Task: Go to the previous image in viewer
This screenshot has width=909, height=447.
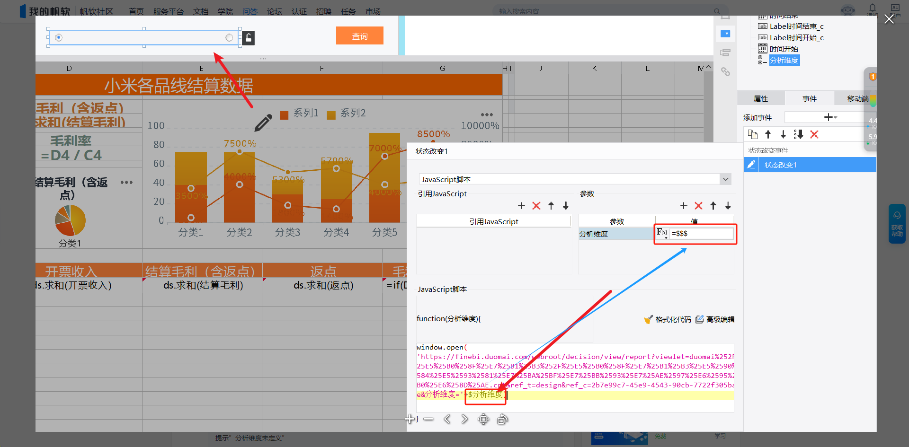Action: pos(447,419)
